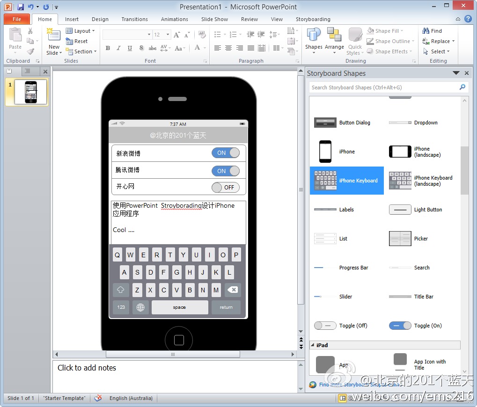Open the Select dropdown in Editing

436,51
